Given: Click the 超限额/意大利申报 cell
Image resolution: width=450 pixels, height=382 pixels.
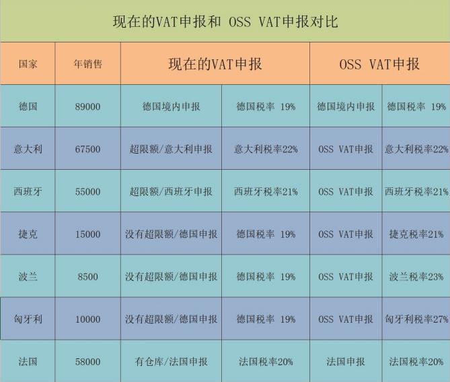Looking at the screenshot, I should click(172, 149).
